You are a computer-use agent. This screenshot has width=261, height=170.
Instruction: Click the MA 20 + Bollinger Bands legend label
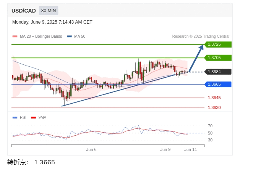(41, 36)
